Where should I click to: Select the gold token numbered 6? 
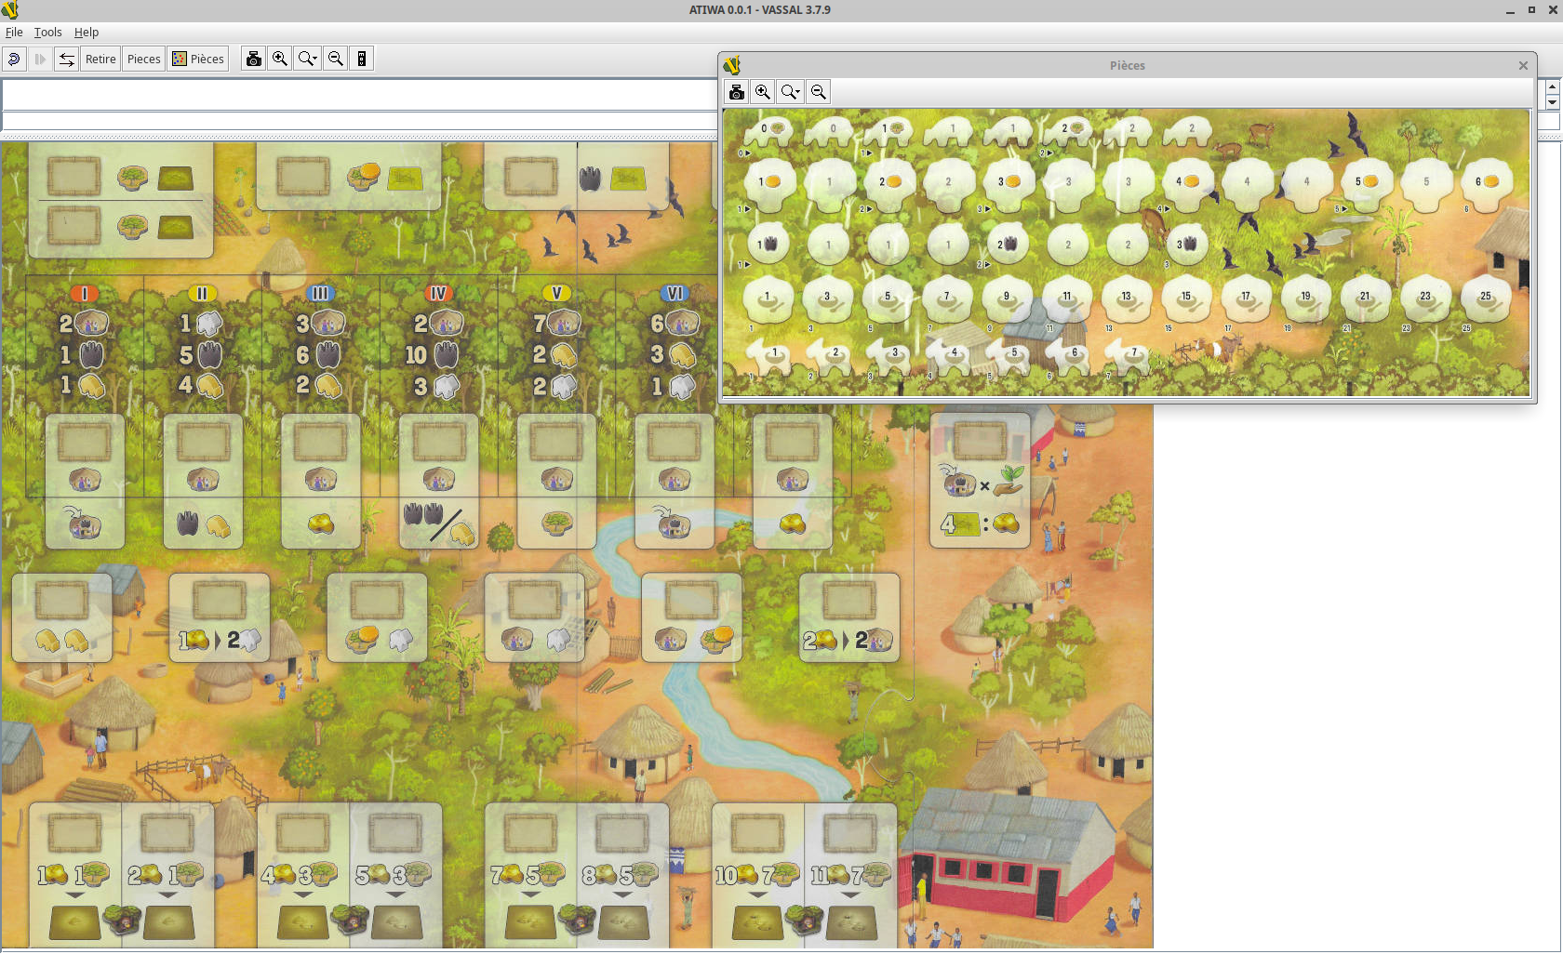click(1487, 184)
